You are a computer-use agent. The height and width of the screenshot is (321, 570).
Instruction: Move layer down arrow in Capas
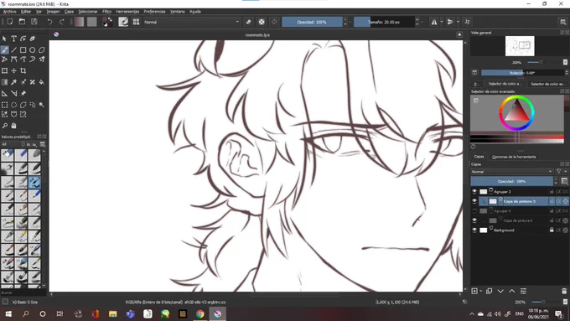(x=500, y=291)
